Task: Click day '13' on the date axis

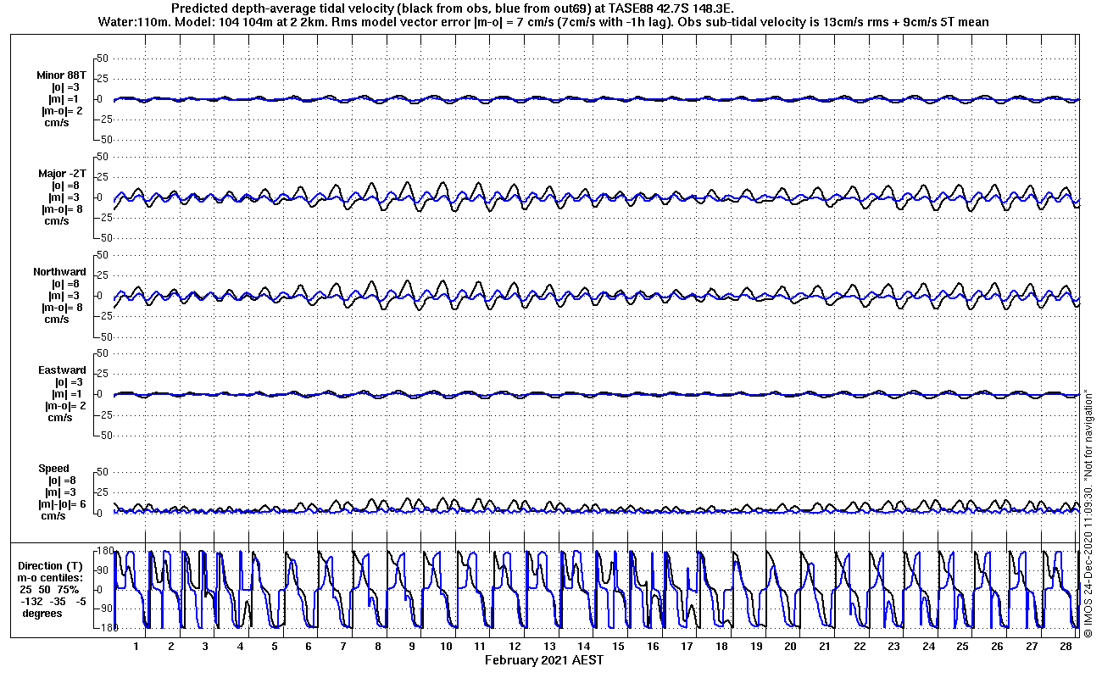Action: [x=549, y=646]
